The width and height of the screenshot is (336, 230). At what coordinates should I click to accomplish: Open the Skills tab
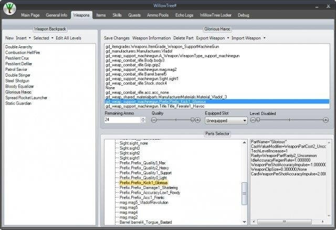tap(117, 15)
